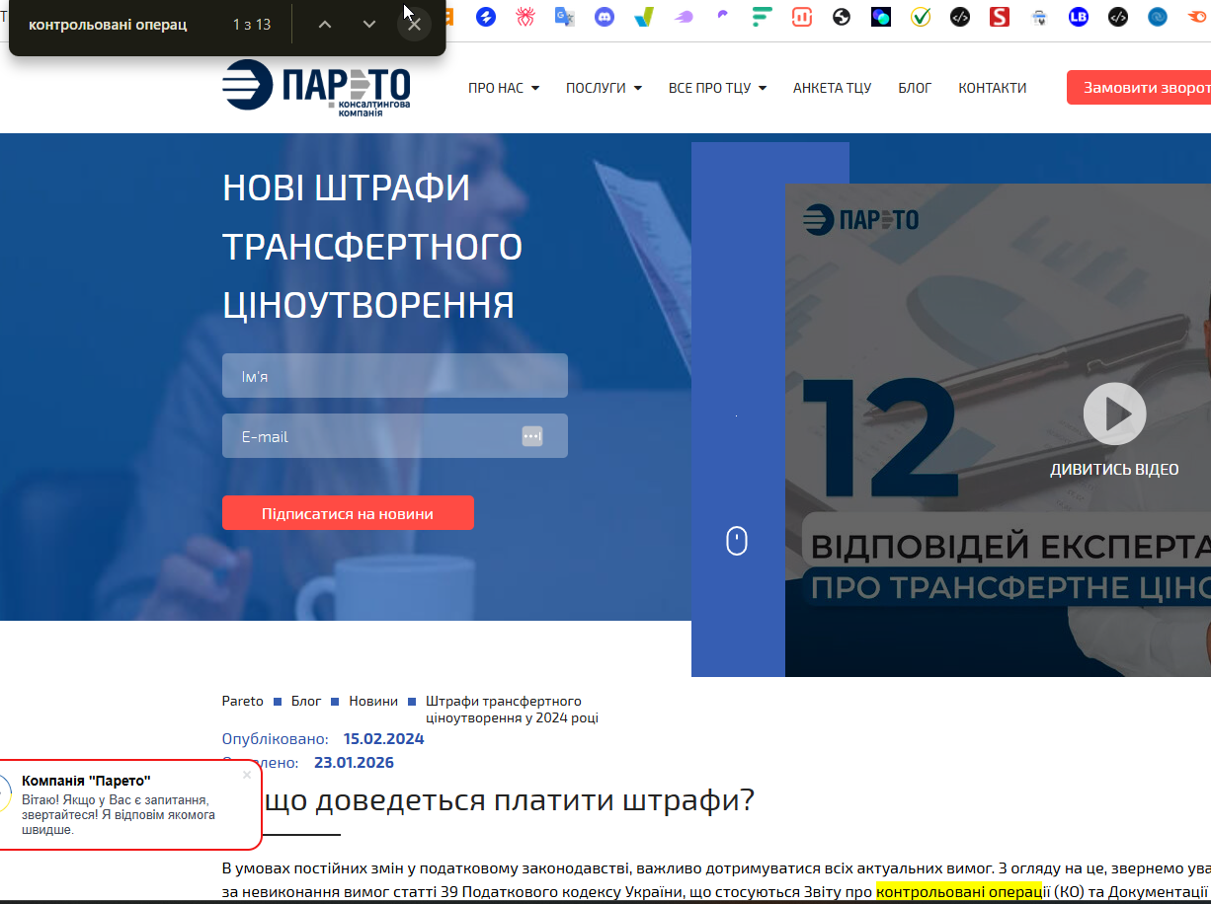Viewport: 1211px width, 904px height.
Task: Expand the ВСЕ ПРО ТЦУ dropdown menu
Action: [x=717, y=88]
